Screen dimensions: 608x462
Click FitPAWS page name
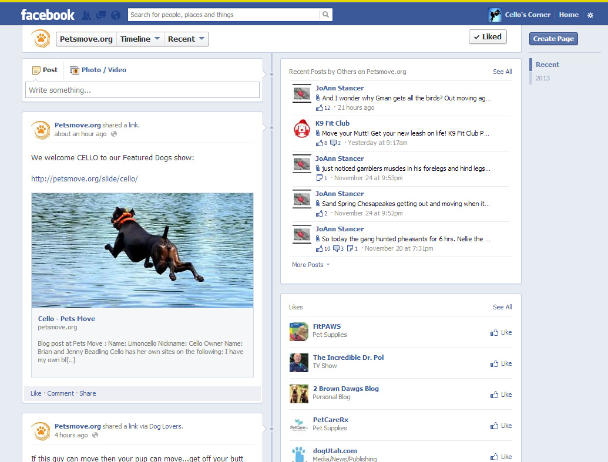[327, 326]
